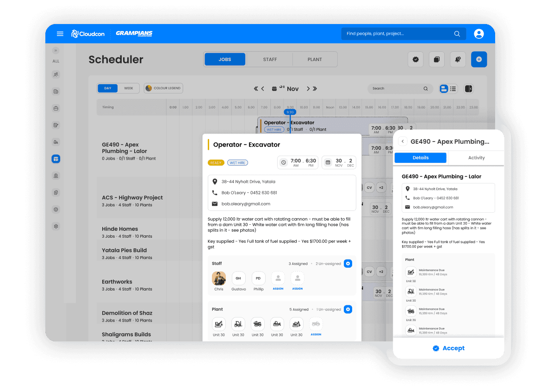Select the highlighted scheduler icon in the sidebar

point(56,159)
